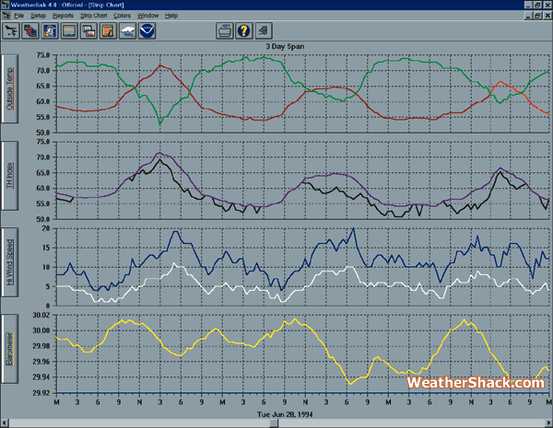Open the Setup menu
The height and width of the screenshot is (428, 553).
pos(38,17)
